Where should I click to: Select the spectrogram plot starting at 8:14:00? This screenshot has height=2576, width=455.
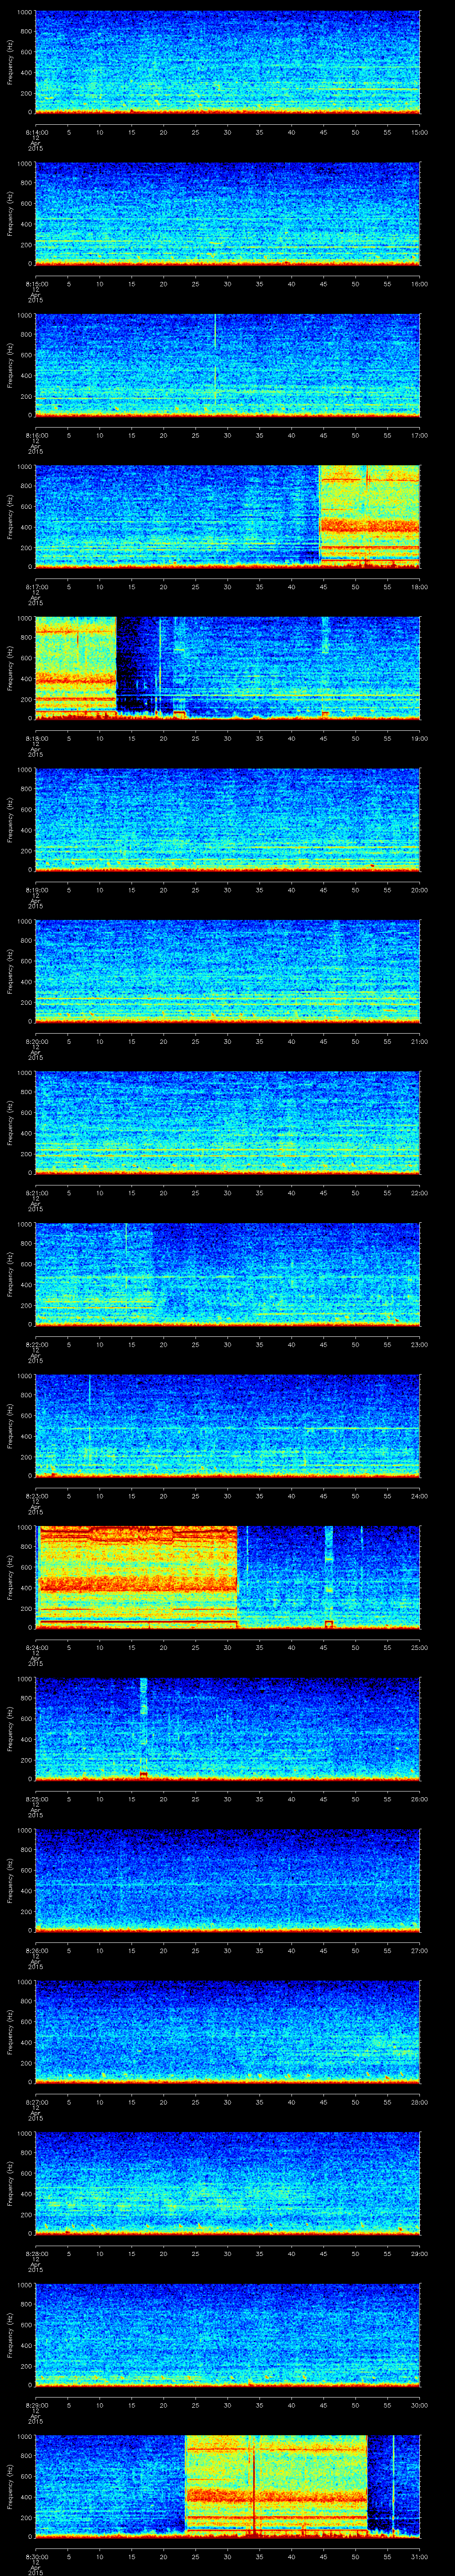[227, 62]
